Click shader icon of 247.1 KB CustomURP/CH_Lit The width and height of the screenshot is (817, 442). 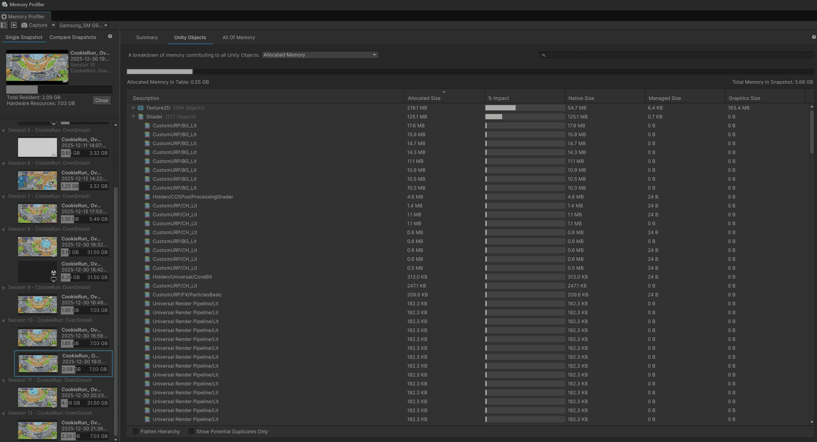coord(147,286)
